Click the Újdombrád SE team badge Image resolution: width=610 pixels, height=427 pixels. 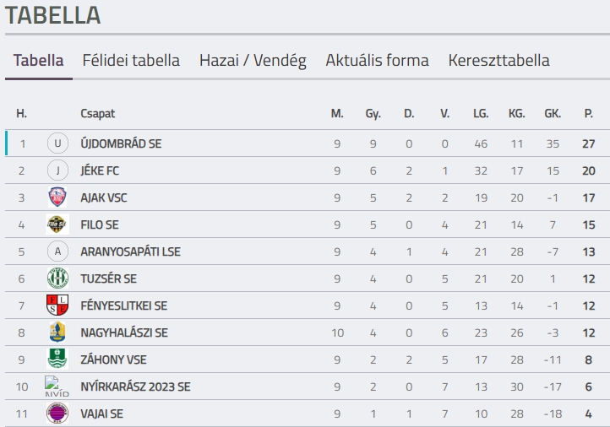[x=57, y=143]
